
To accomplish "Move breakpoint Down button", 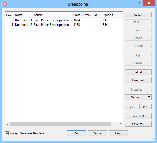I will coord(138,63).
